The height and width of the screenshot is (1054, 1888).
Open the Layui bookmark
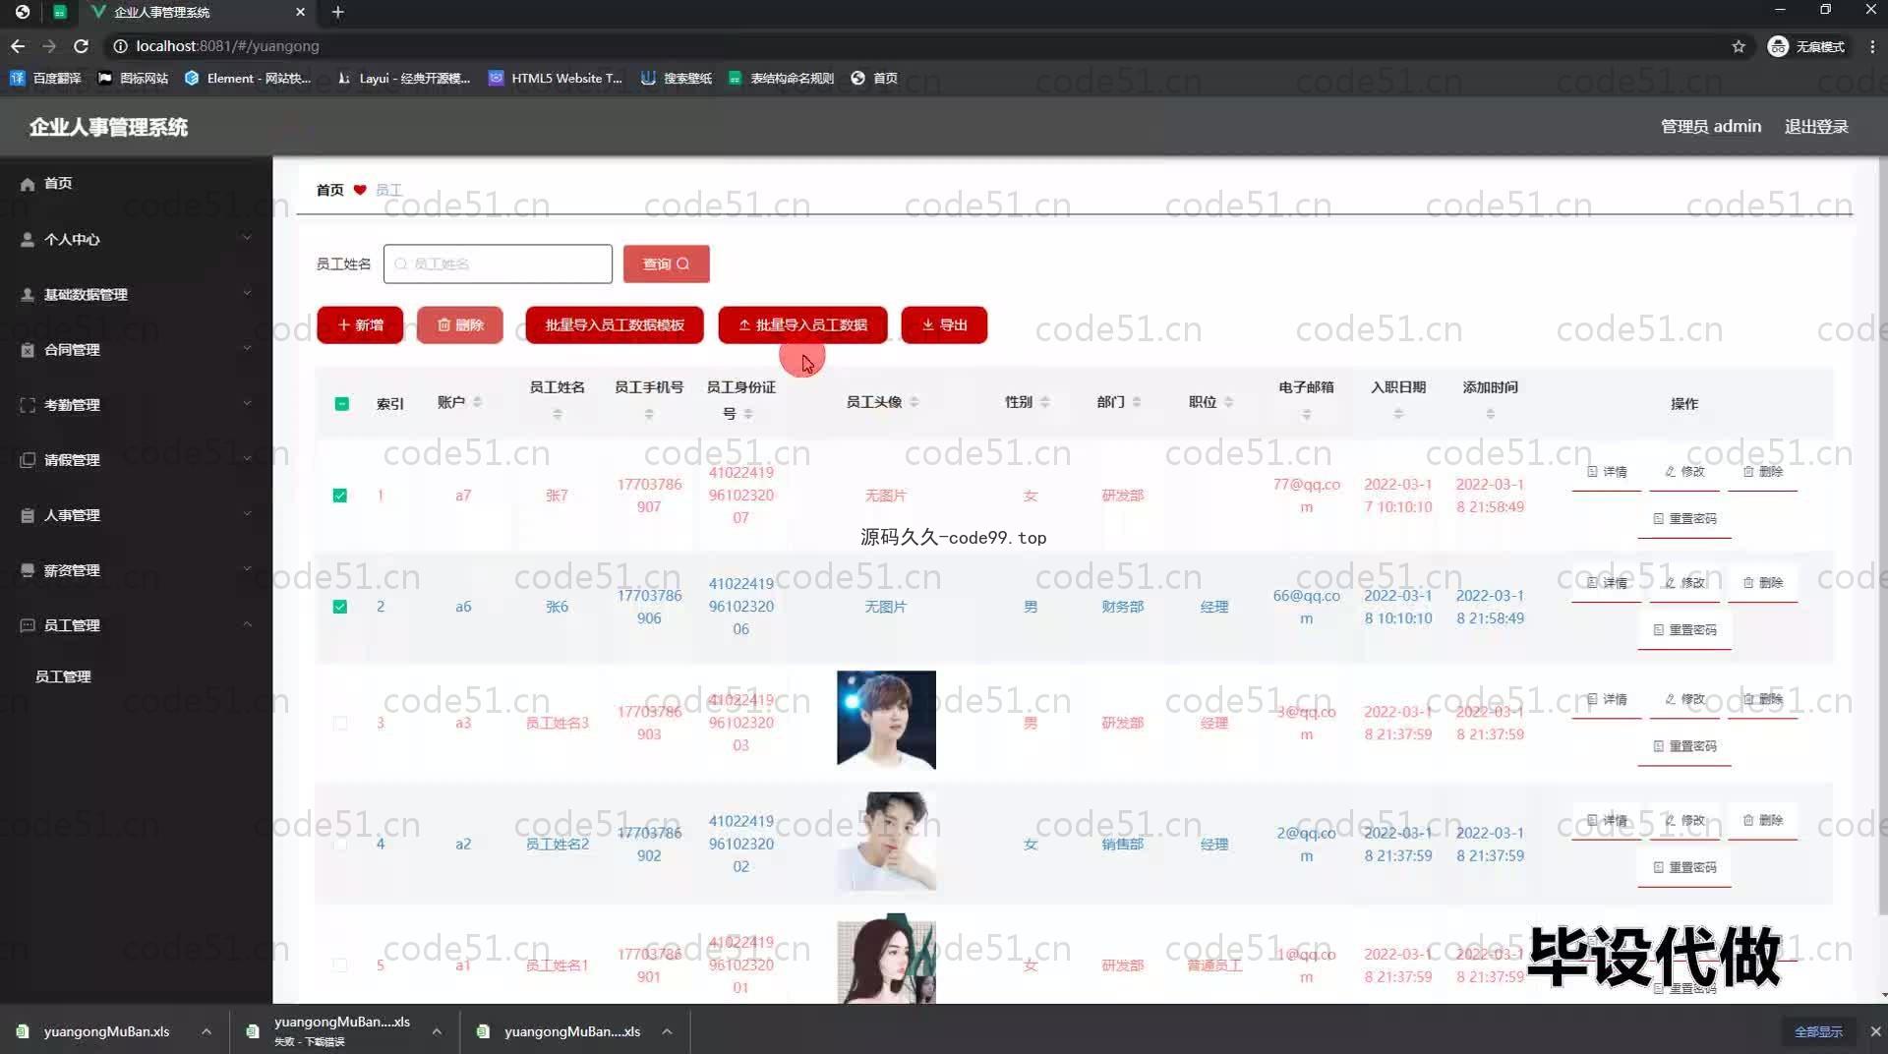pyautogui.click(x=403, y=78)
